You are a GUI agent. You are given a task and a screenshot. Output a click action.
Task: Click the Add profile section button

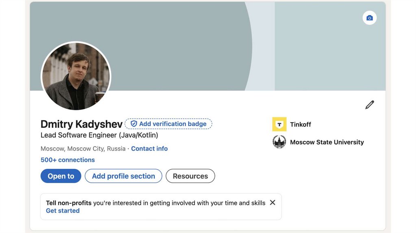[x=123, y=176]
